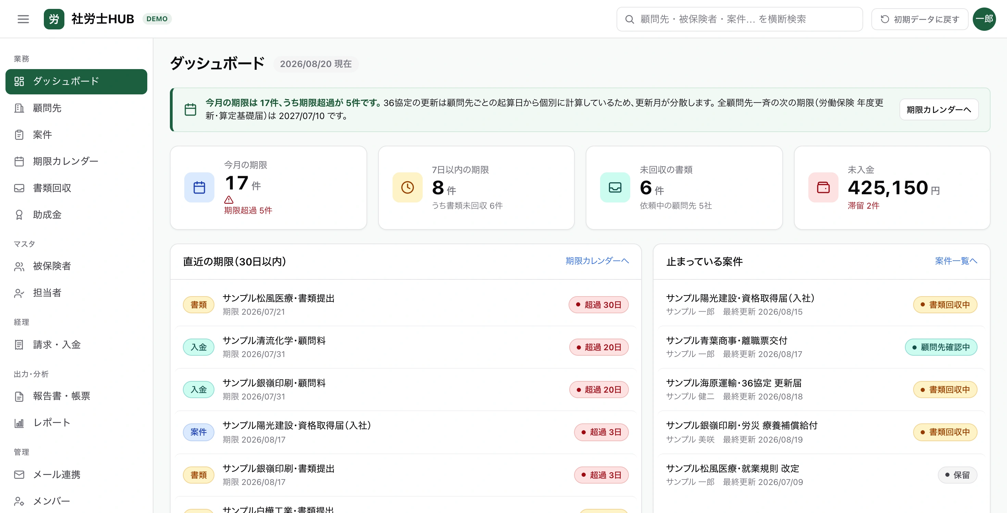Click the wallet icon on 未入金 card
The image size is (1007, 513).
823,187
